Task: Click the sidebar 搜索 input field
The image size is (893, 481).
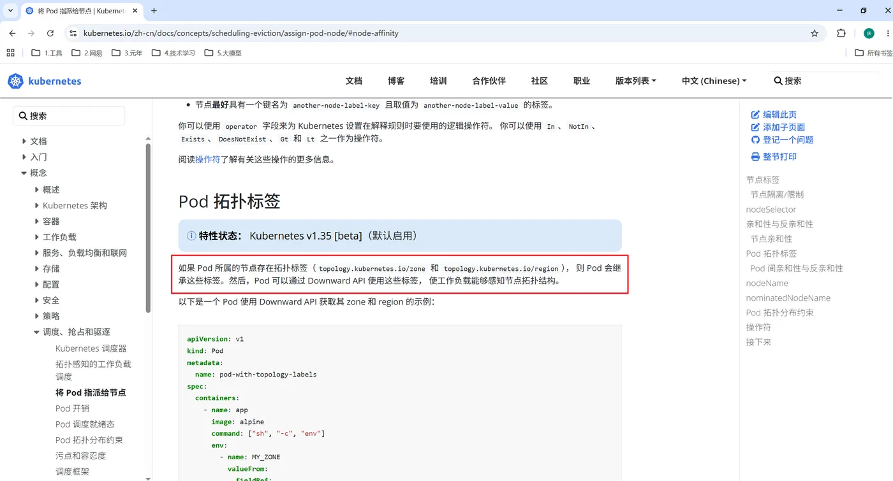Action: 69,116
